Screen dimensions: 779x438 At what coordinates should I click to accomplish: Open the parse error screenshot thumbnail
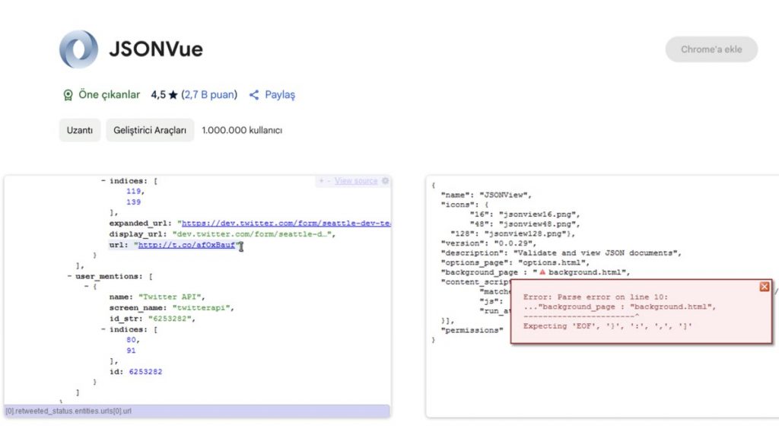603,297
